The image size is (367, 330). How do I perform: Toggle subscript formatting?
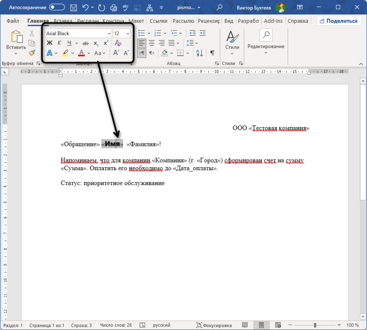tap(96, 43)
